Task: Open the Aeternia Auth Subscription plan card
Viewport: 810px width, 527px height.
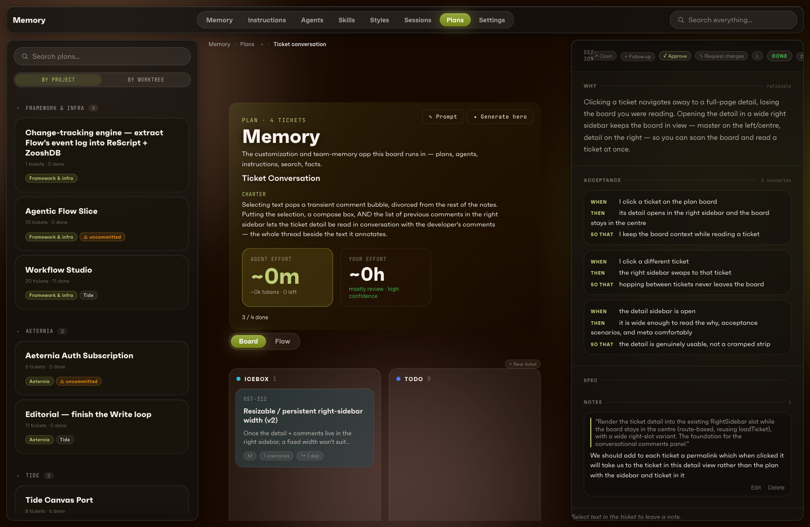Action: [x=102, y=368]
